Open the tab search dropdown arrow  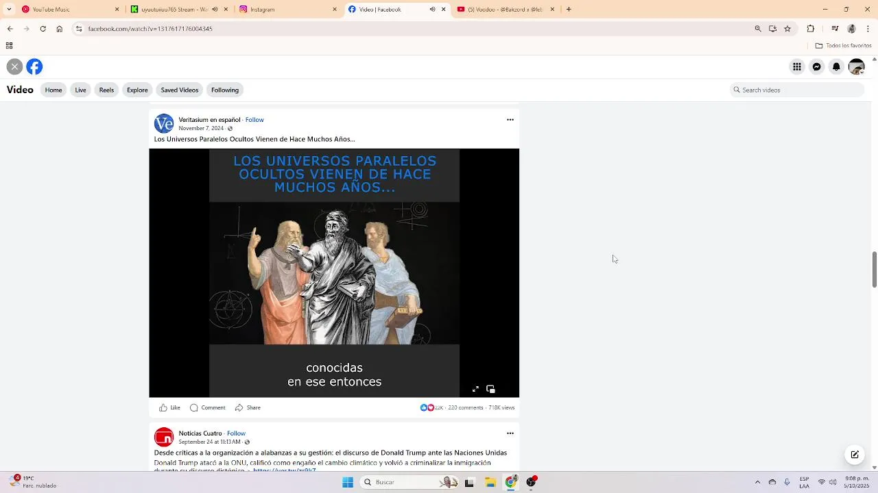(9, 10)
